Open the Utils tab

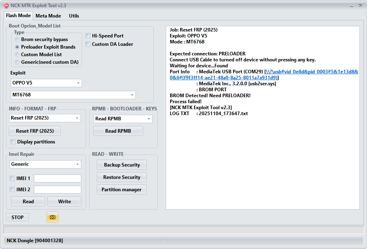click(x=74, y=16)
